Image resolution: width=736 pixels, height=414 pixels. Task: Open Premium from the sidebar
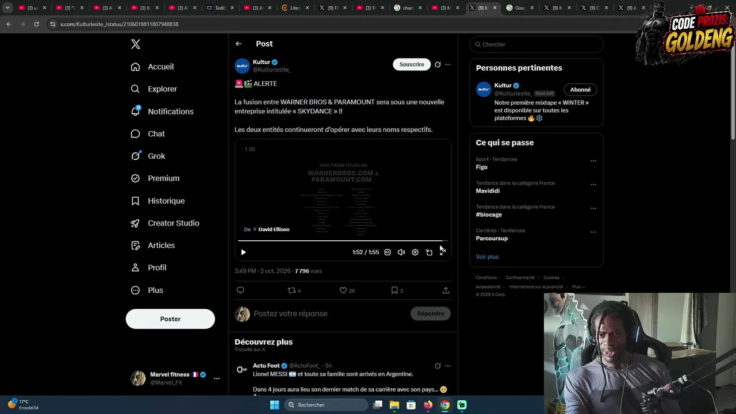point(155,178)
